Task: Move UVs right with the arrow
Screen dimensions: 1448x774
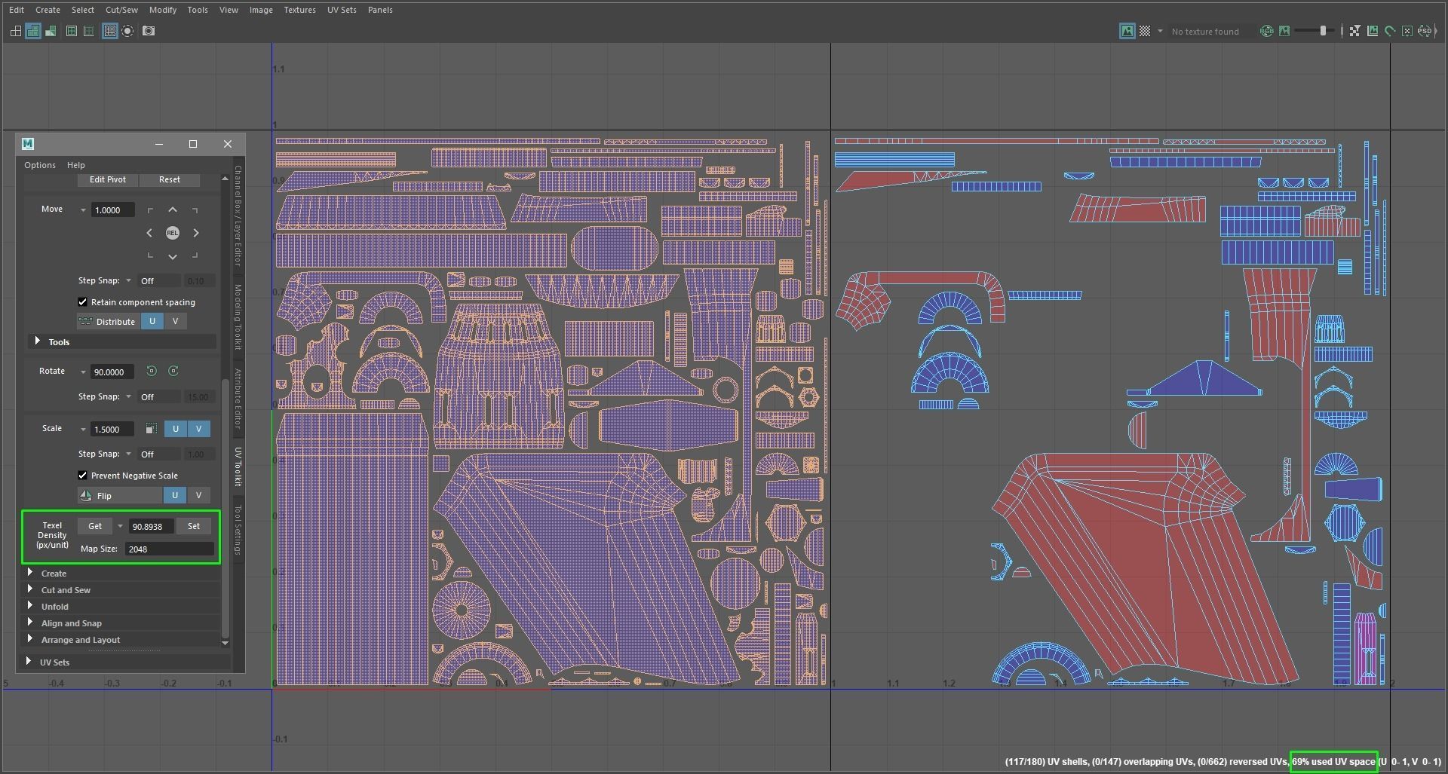Action: tap(196, 233)
